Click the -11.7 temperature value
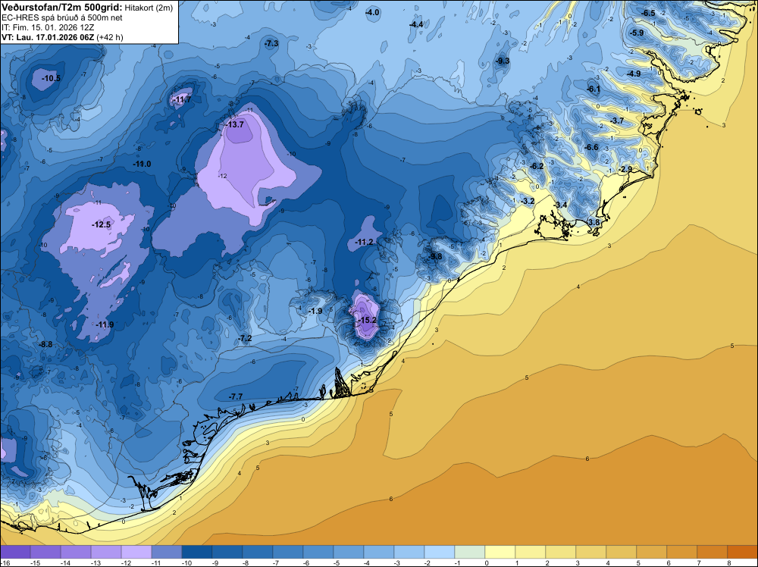 click(x=182, y=99)
